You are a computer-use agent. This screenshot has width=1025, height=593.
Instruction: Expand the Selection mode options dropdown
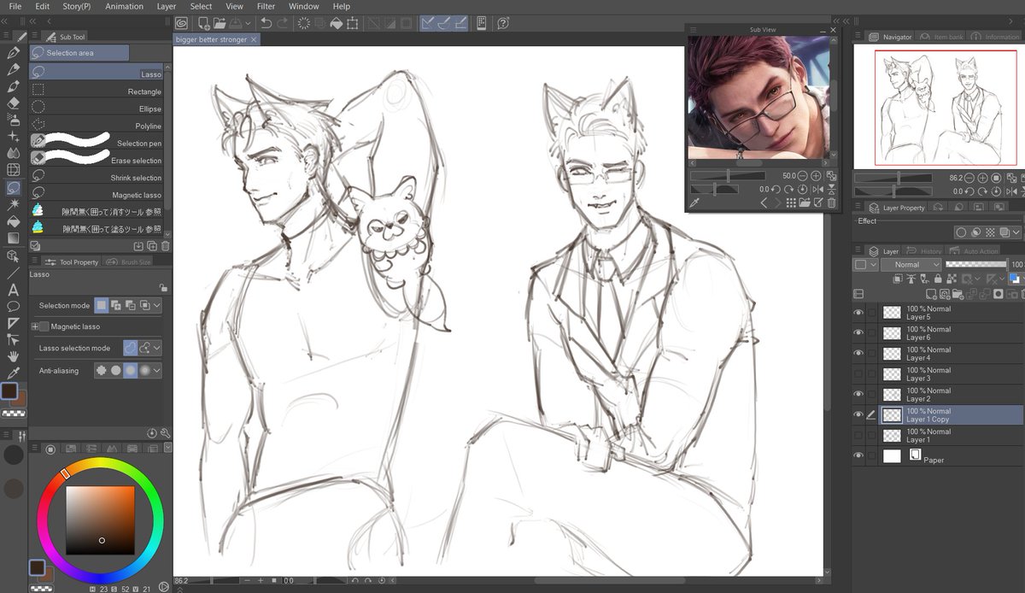[x=157, y=305]
